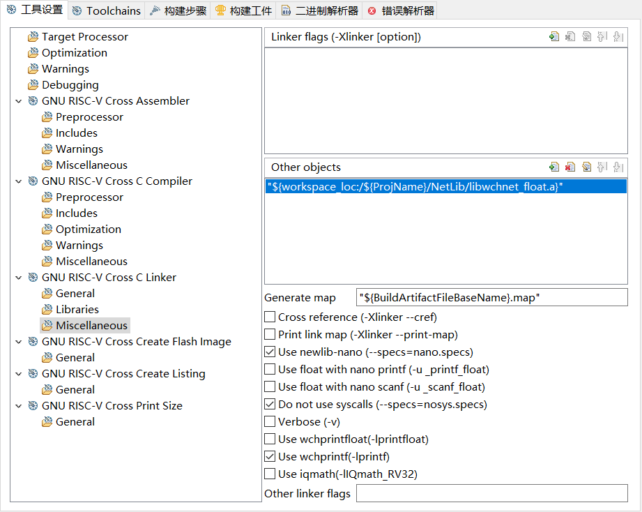Viewport: 642px width, 512px height.
Task: Enable Use float with nano printf
Action: point(270,370)
